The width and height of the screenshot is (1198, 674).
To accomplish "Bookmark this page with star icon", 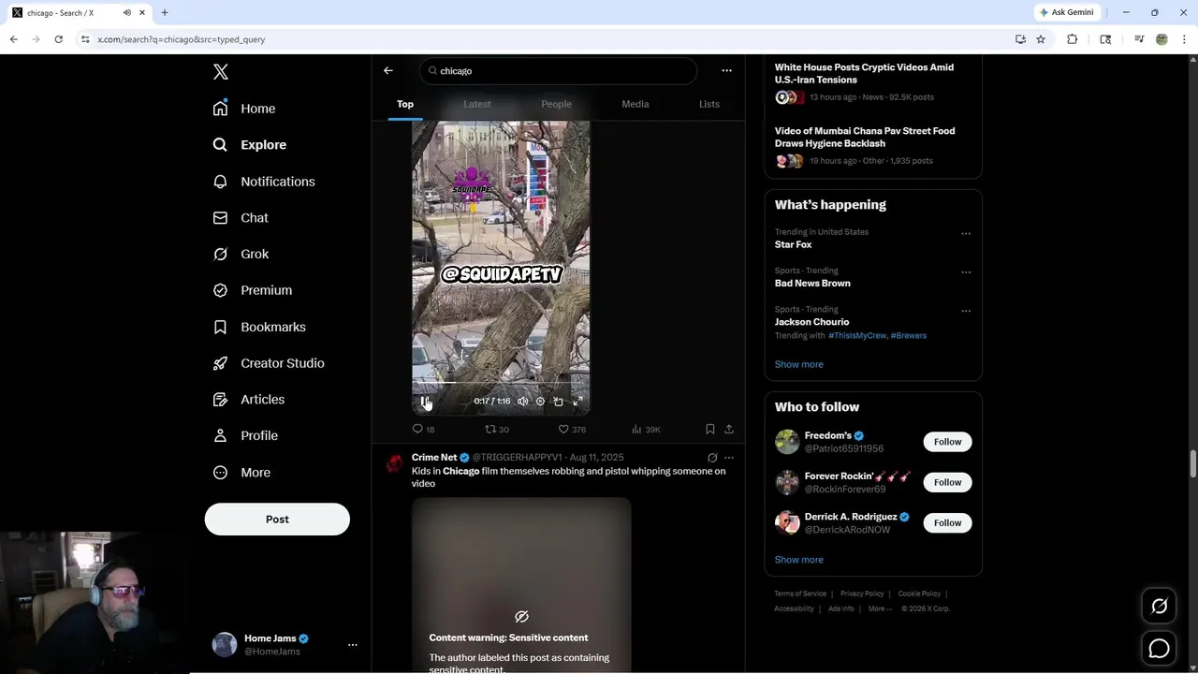I will click(x=1041, y=39).
